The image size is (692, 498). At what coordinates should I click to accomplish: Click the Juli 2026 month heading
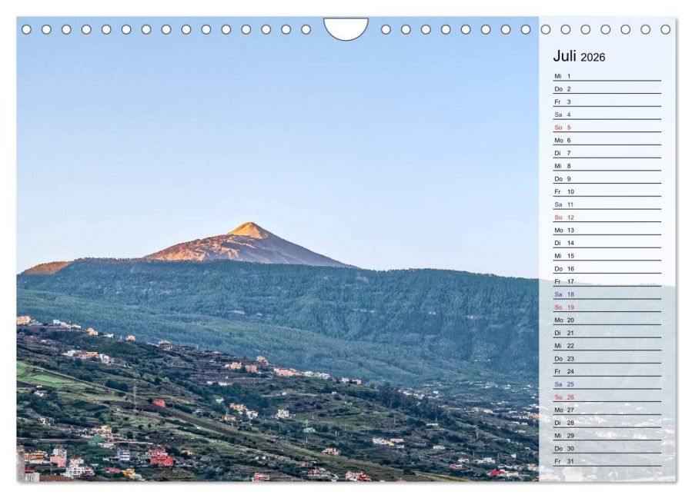click(x=580, y=57)
